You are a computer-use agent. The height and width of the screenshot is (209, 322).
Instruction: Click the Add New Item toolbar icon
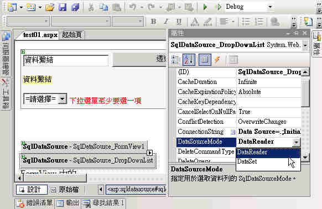tap(31, 7)
